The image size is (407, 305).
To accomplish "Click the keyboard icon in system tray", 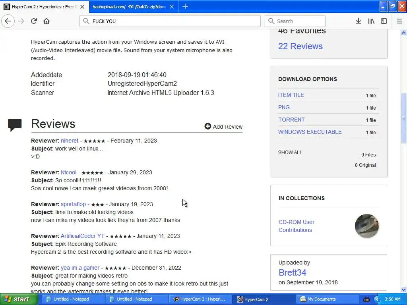I will (366, 299).
